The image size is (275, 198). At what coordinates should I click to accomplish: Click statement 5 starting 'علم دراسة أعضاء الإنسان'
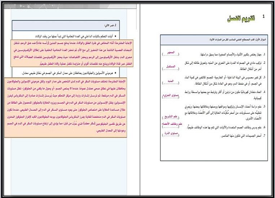point(225,112)
